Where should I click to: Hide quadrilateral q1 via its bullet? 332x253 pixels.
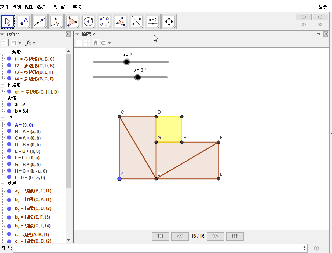9,92
